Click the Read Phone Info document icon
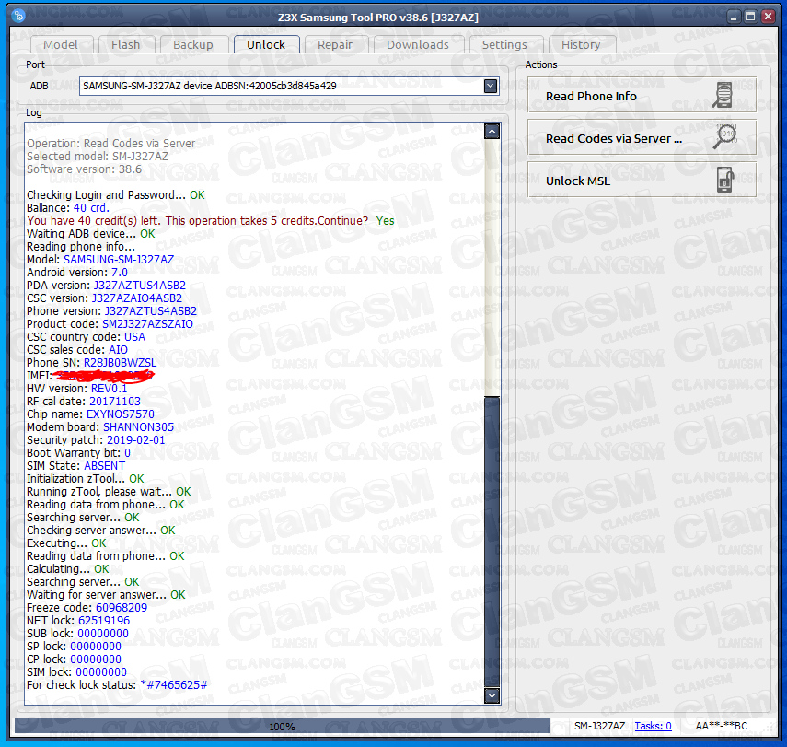 (x=723, y=95)
